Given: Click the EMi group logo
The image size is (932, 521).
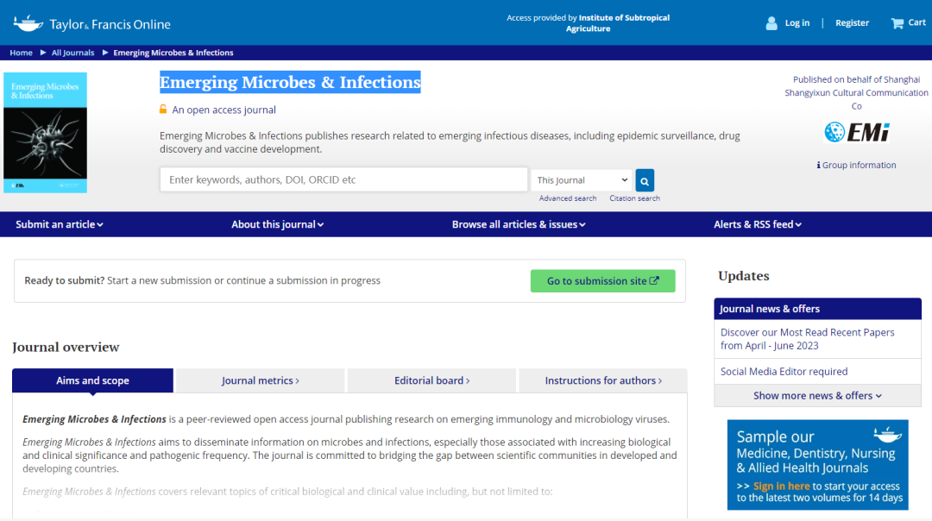Looking at the screenshot, I should [857, 132].
